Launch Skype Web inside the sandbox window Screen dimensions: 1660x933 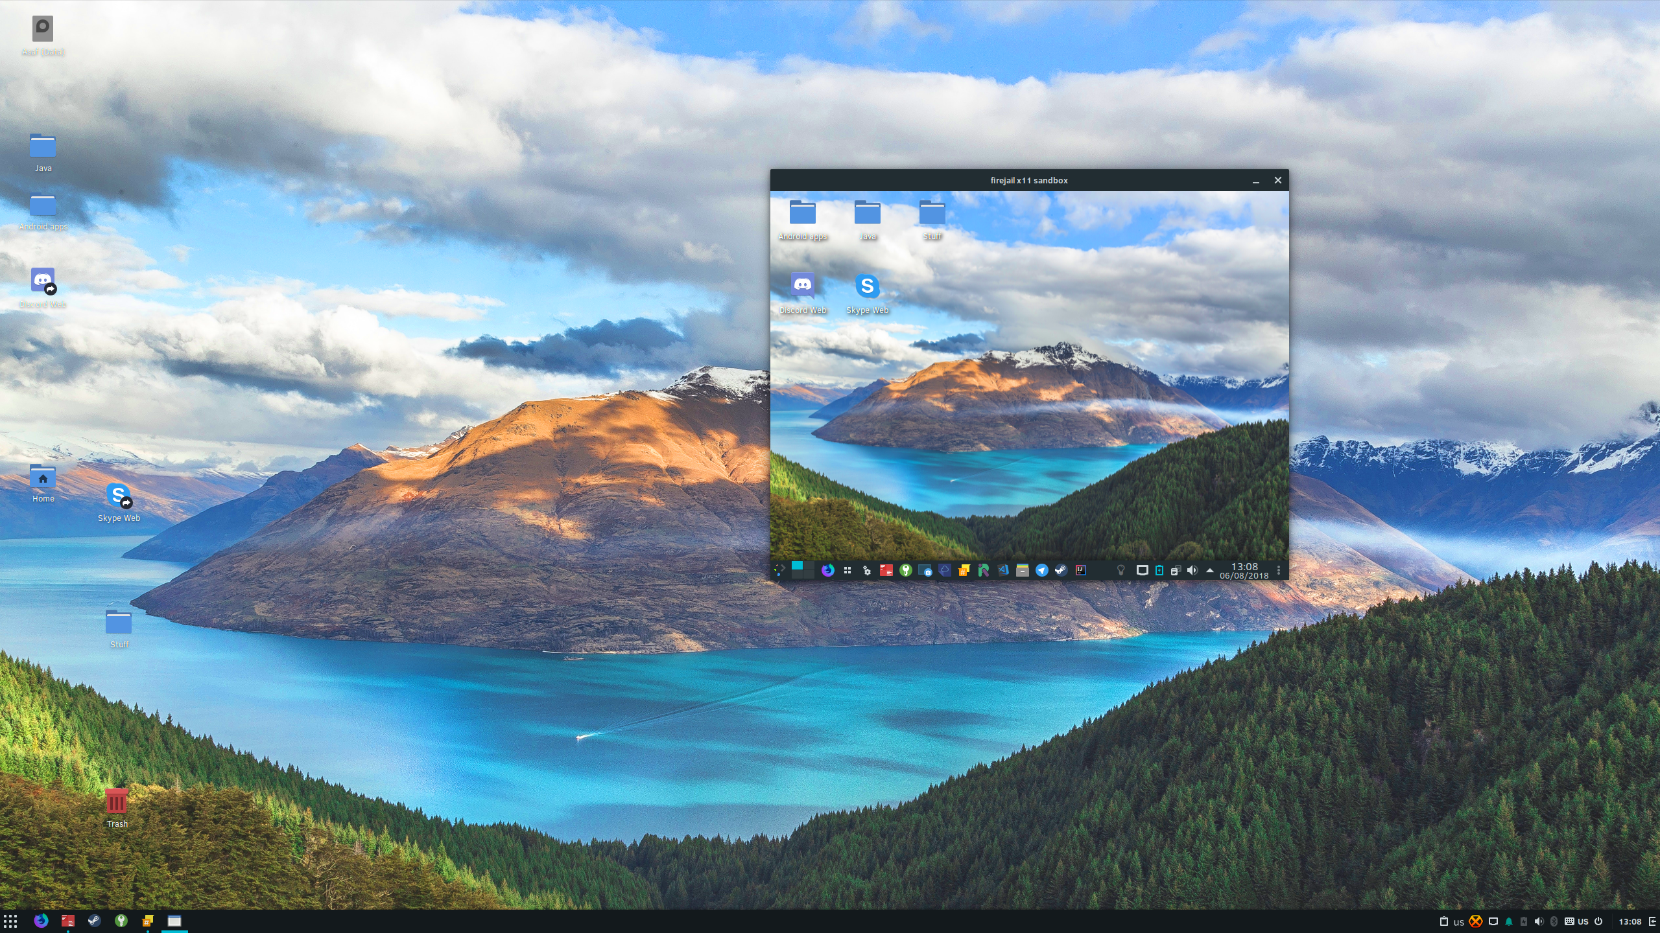click(868, 294)
